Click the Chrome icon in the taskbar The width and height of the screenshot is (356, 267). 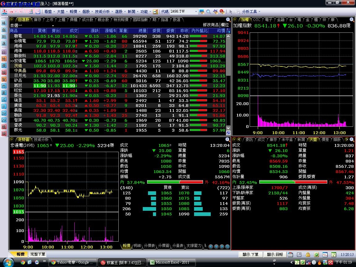click(x=23, y=262)
